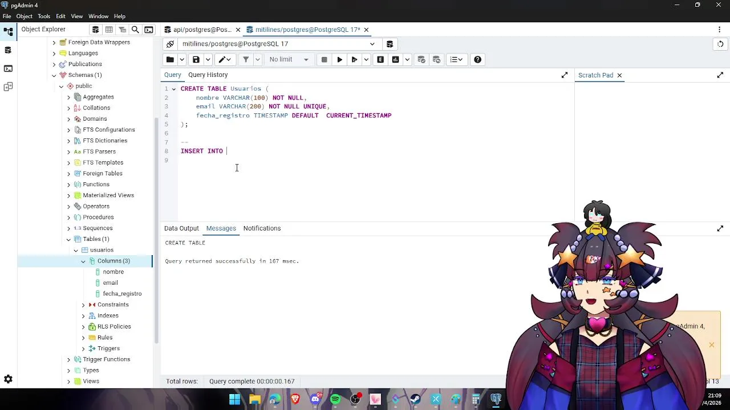Open the File menu
The image size is (730, 410).
click(x=7, y=17)
